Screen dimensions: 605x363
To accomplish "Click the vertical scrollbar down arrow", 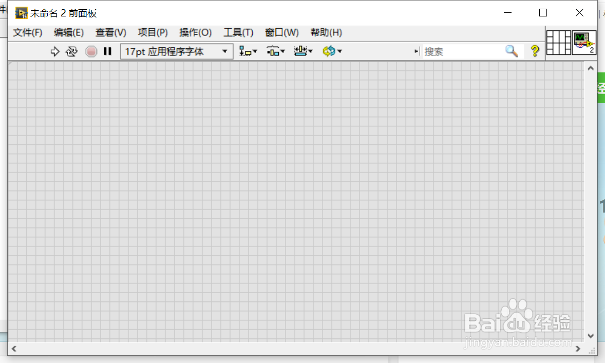I will 590,336.
